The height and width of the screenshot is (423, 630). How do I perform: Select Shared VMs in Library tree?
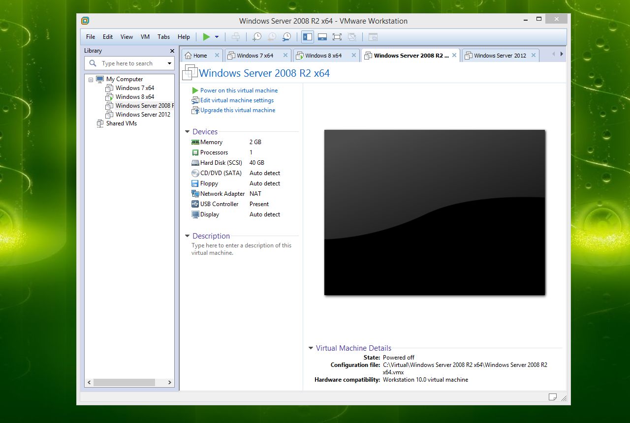(121, 123)
